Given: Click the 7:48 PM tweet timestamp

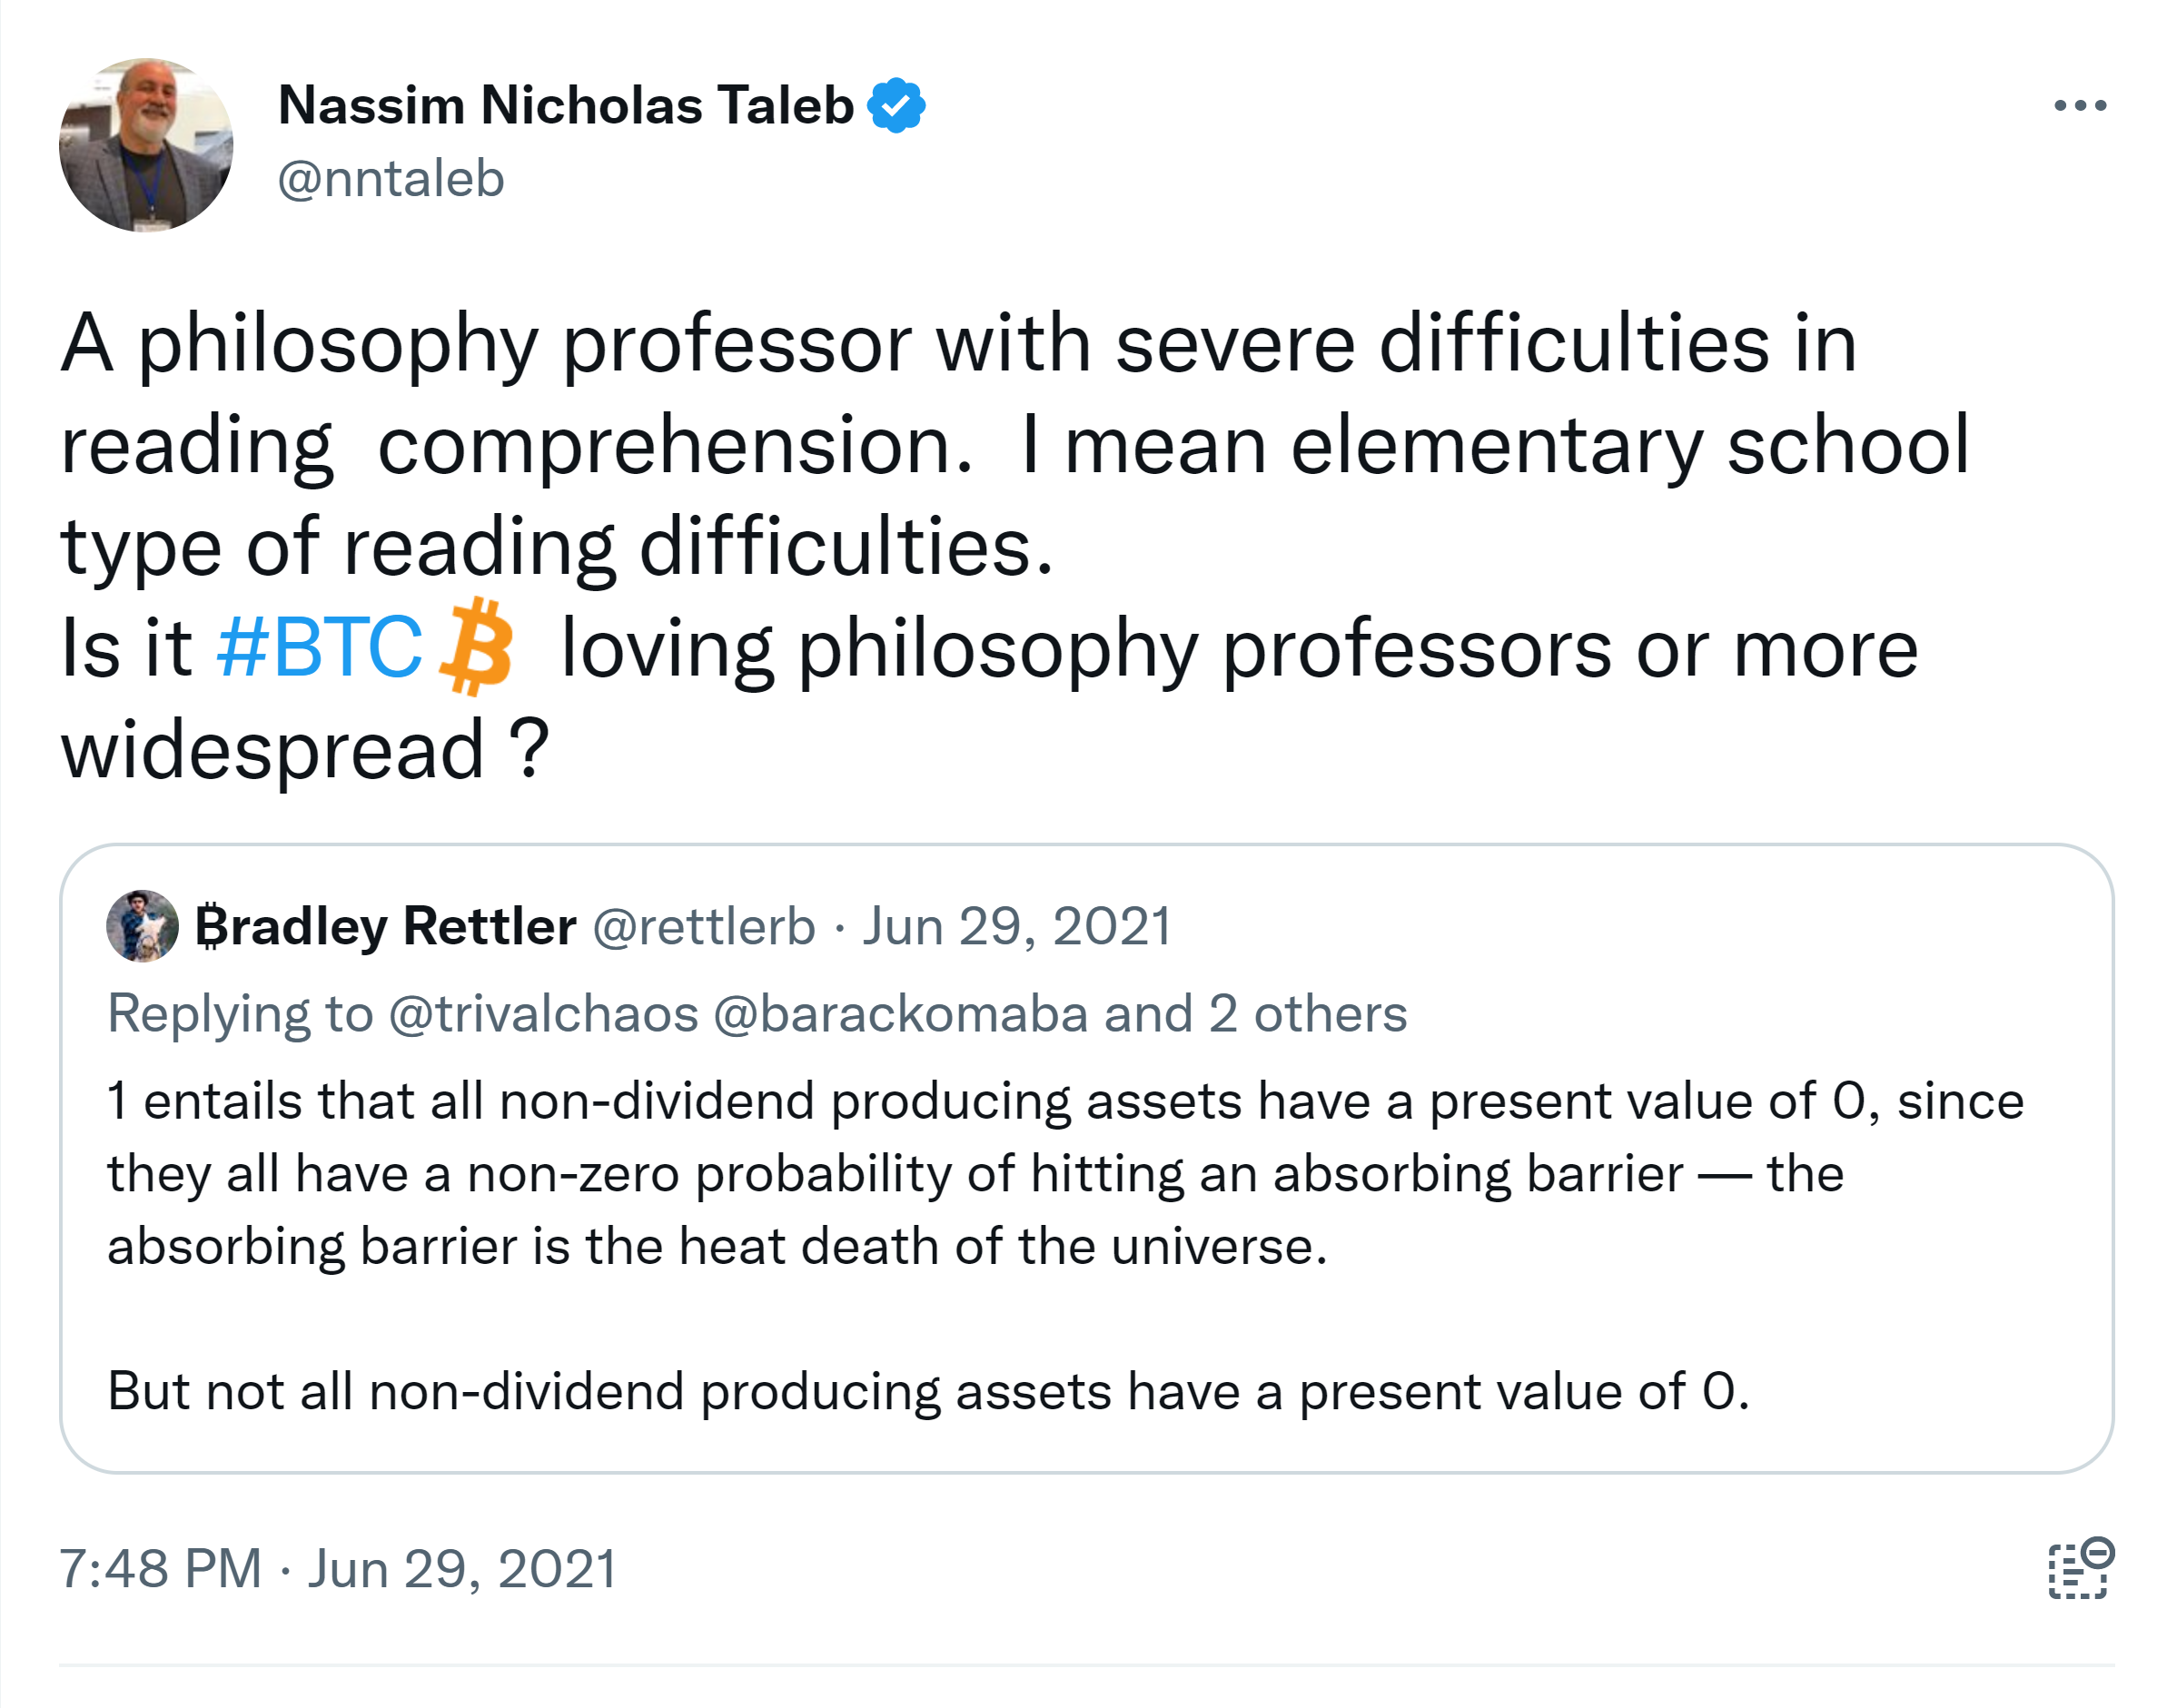Looking at the screenshot, I should point(160,1568).
